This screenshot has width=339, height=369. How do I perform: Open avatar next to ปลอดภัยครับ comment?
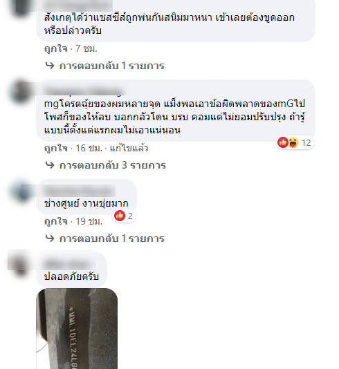tap(21, 263)
